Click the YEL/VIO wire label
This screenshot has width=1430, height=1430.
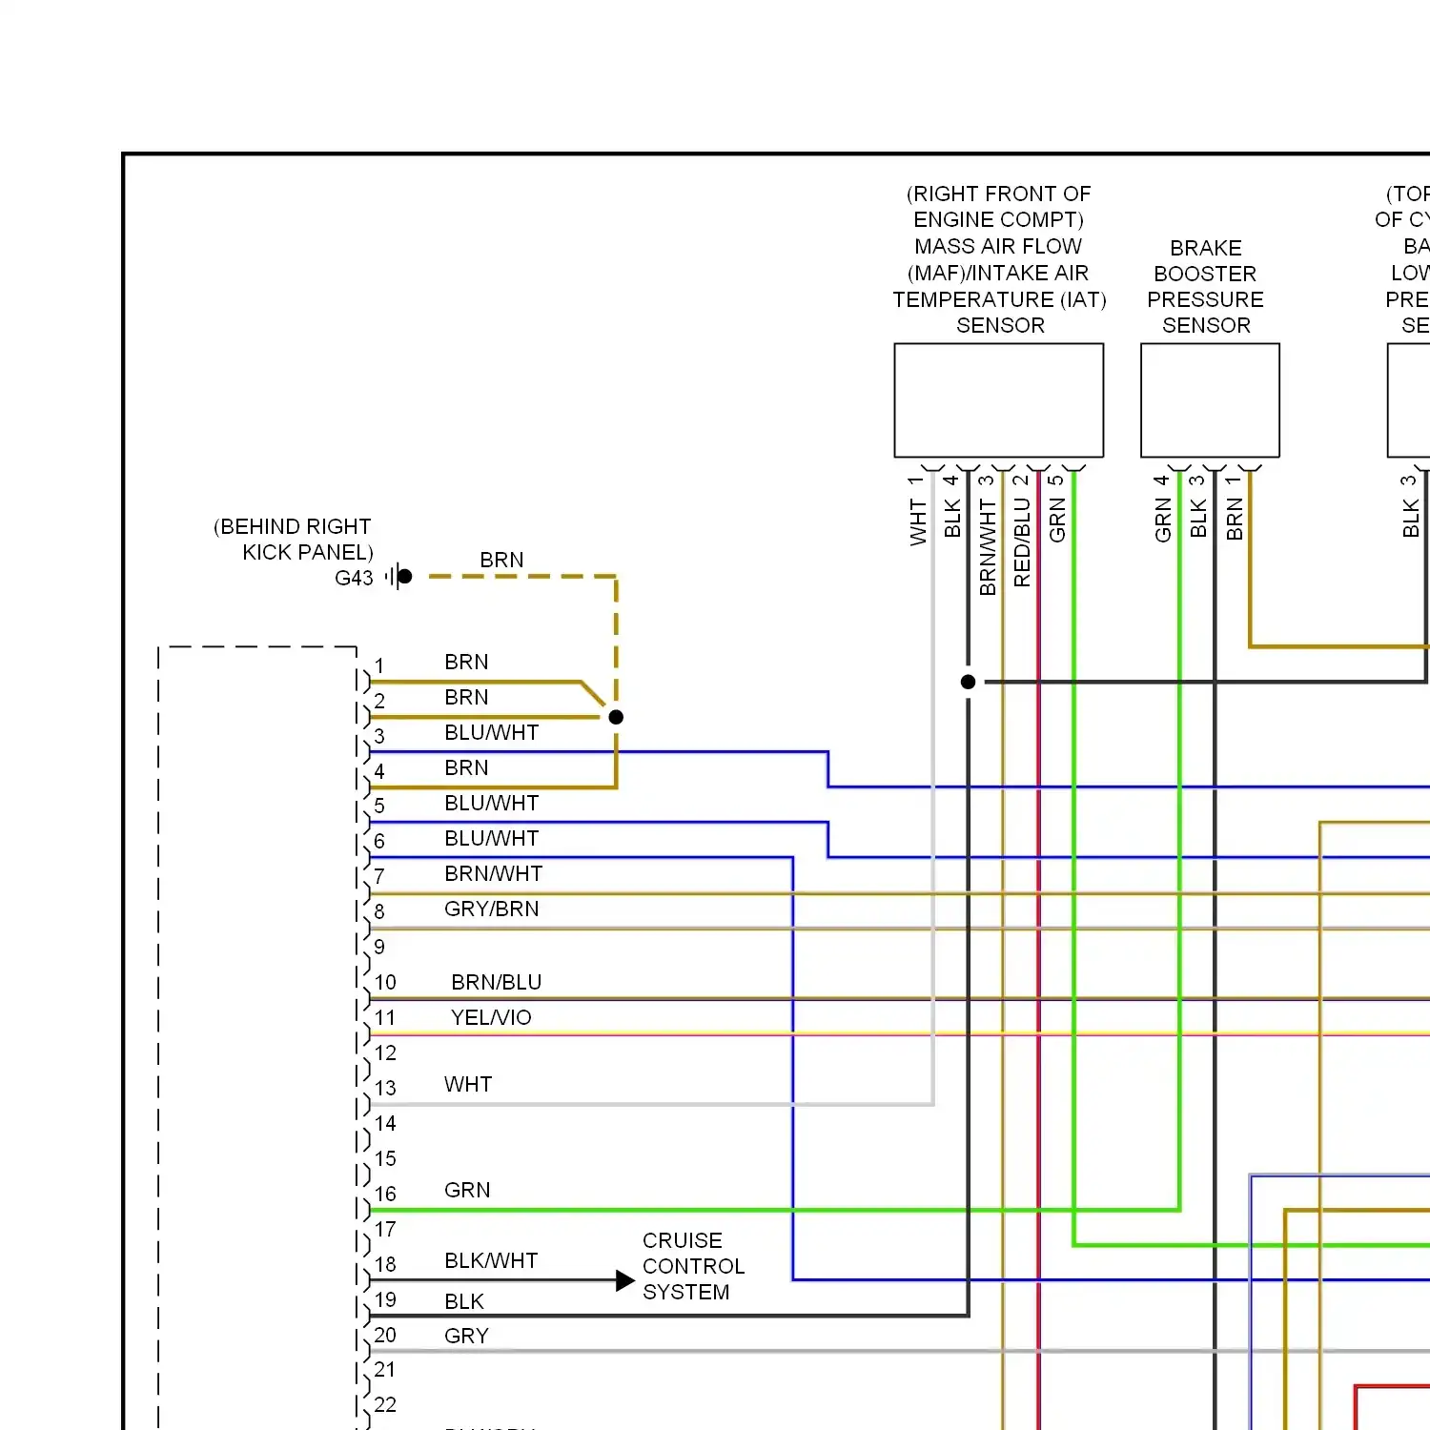(491, 1017)
